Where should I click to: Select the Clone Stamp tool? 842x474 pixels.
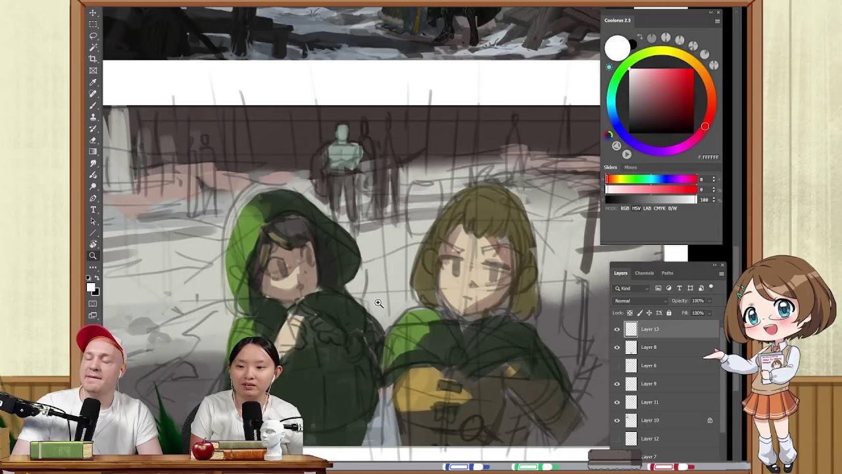93,117
